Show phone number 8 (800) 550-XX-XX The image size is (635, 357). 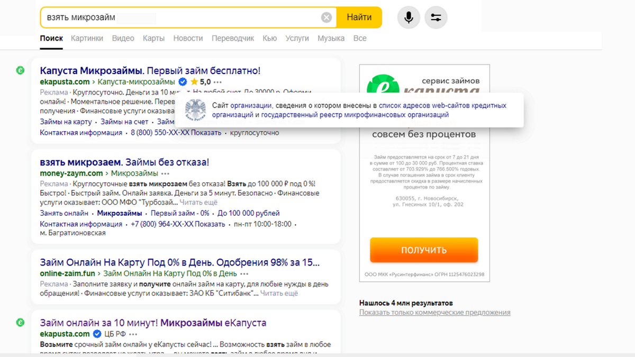[176, 133]
